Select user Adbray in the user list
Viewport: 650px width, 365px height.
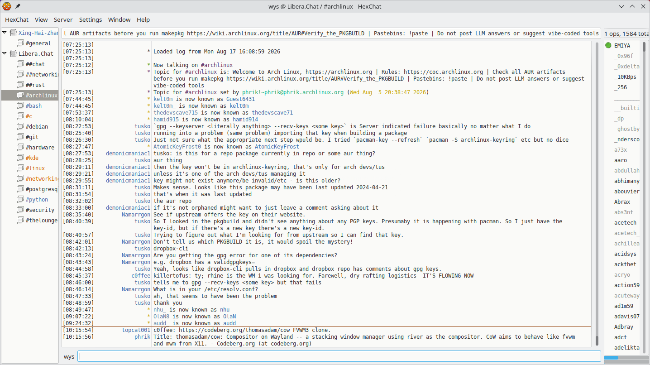622,327
